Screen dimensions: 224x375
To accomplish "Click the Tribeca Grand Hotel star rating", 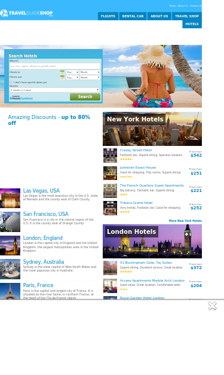I will (x=125, y=212).
